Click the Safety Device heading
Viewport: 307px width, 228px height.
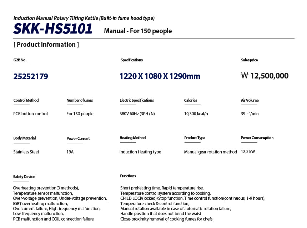click(x=24, y=177)
